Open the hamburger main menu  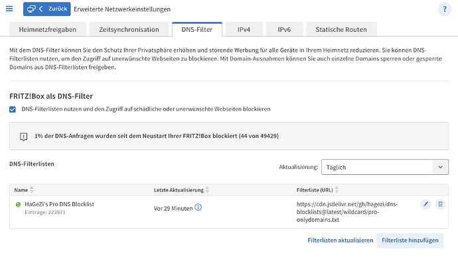[9, 9]
